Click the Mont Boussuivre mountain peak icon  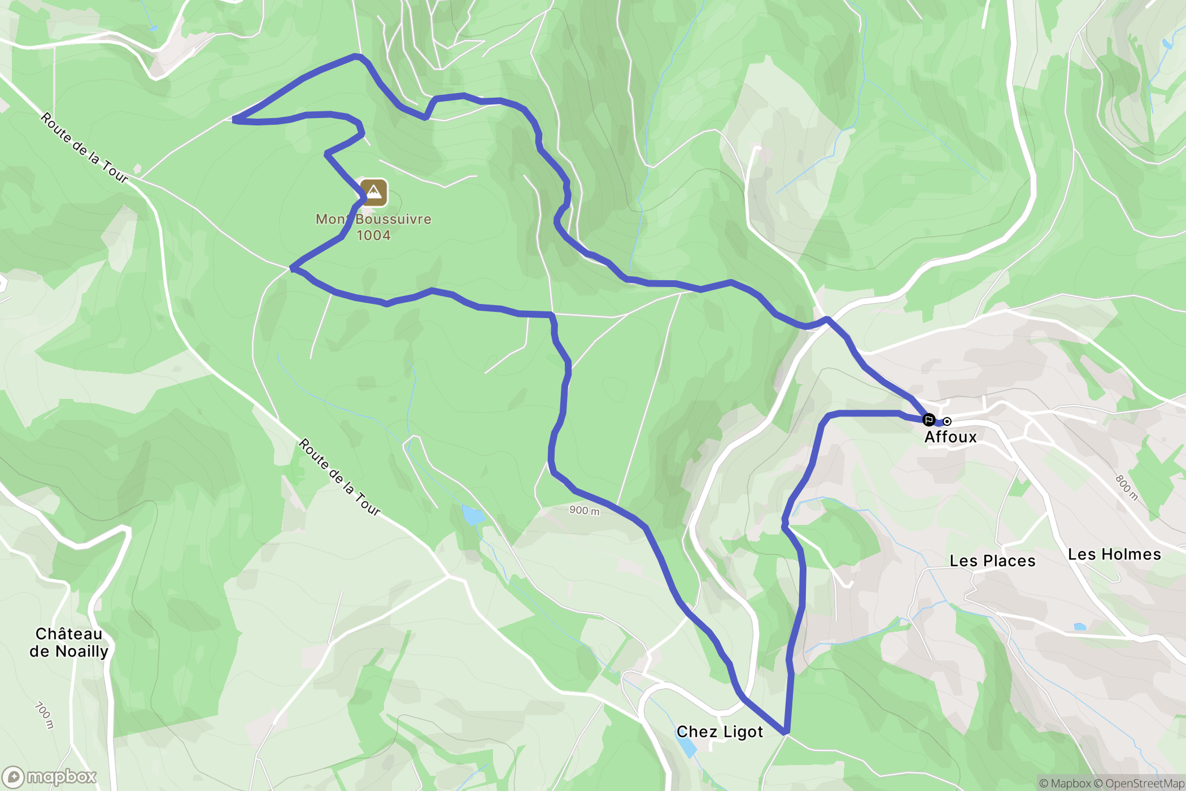pyautogui.click(x=373, y=193)
